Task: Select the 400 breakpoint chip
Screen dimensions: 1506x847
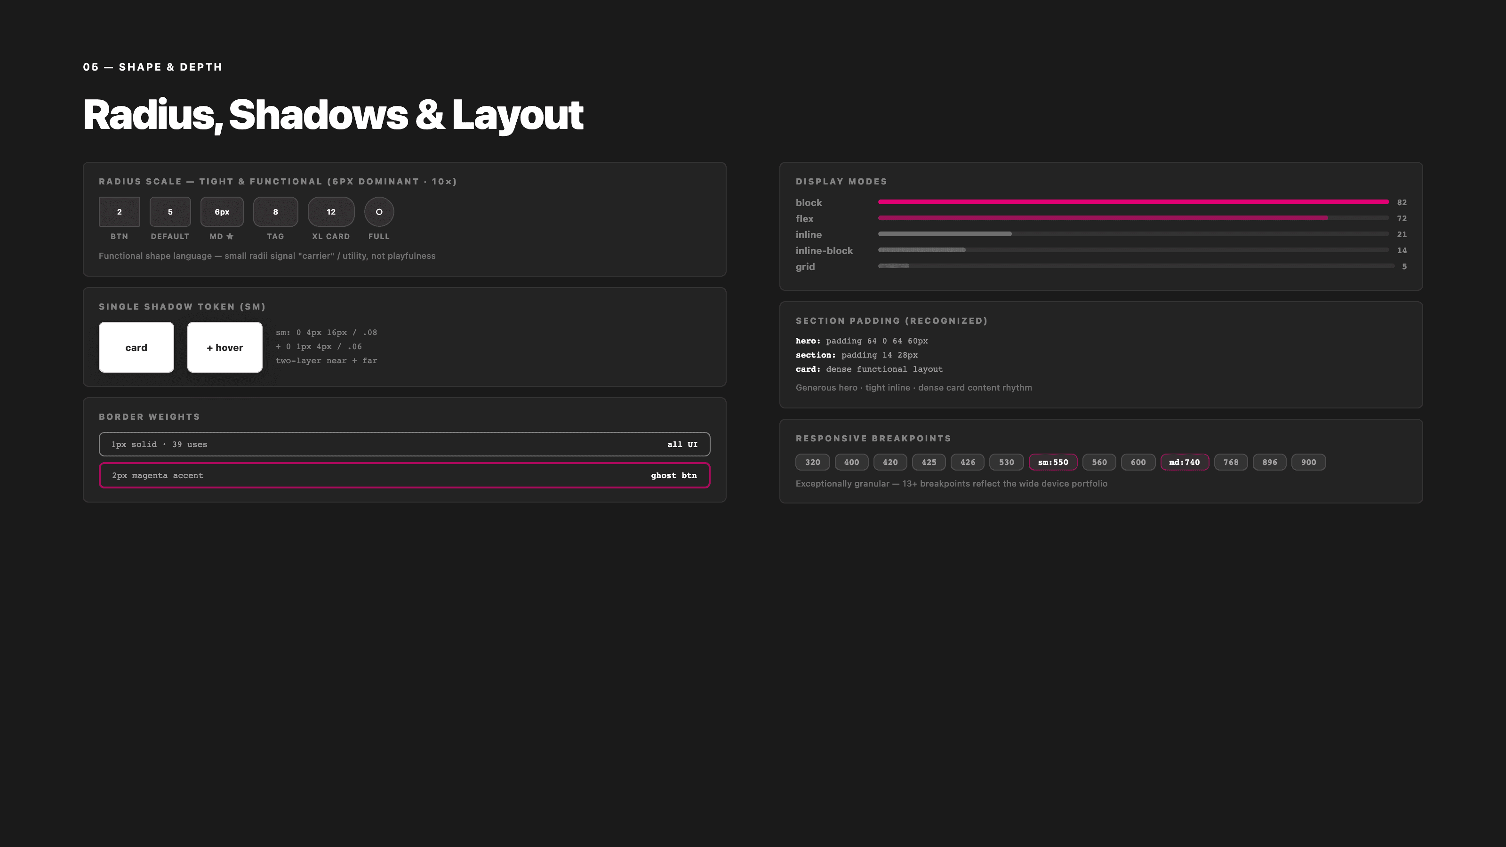Action: [851, 463]
